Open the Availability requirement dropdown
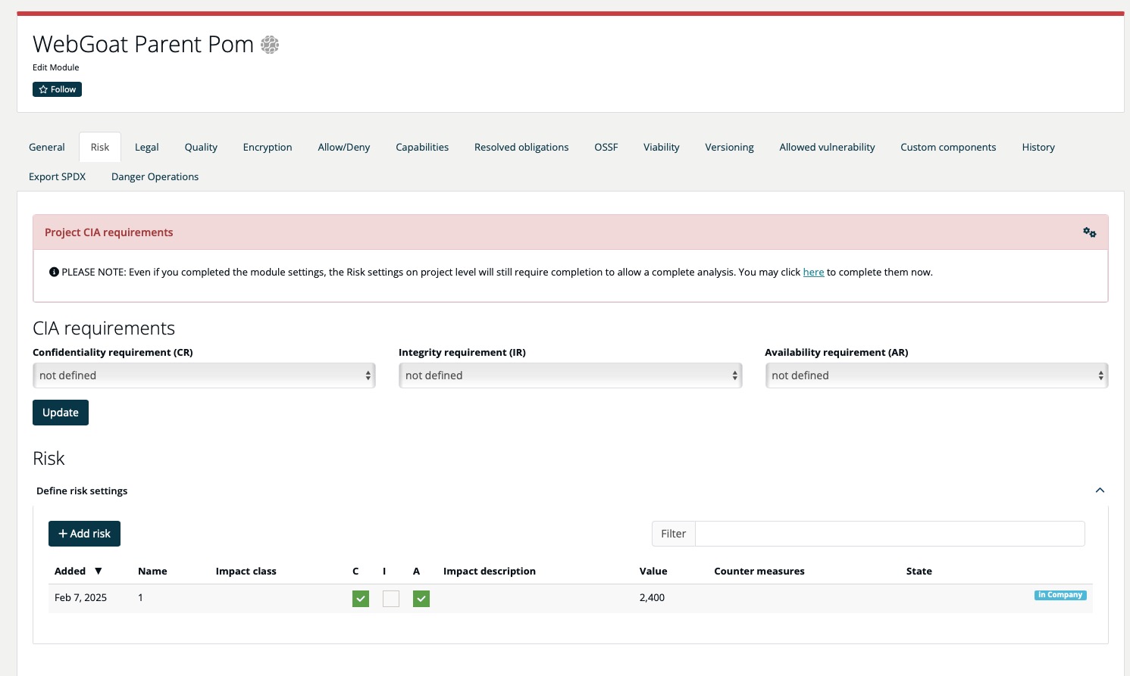The width and height of the screenshot is (1130, 676). [x=937, y=375]
